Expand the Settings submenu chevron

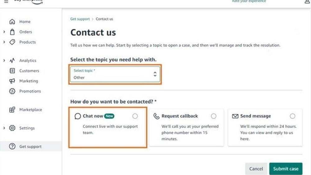pos(4,128)
